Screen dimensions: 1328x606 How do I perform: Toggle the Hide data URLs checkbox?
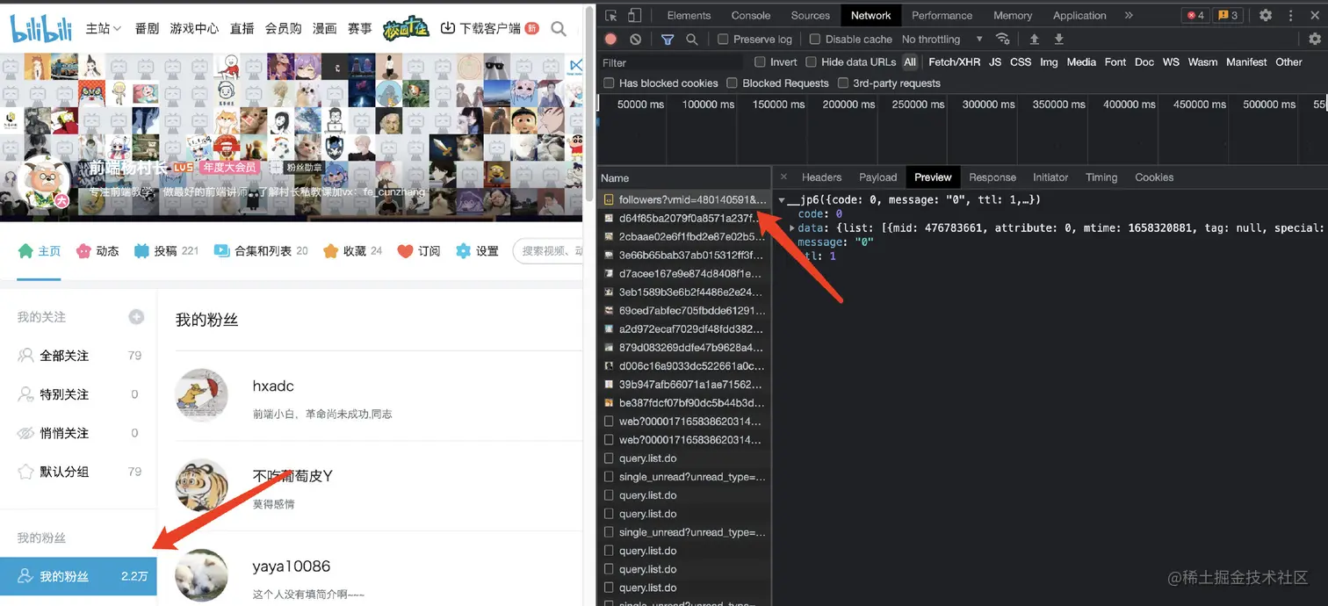pos(812,61)
